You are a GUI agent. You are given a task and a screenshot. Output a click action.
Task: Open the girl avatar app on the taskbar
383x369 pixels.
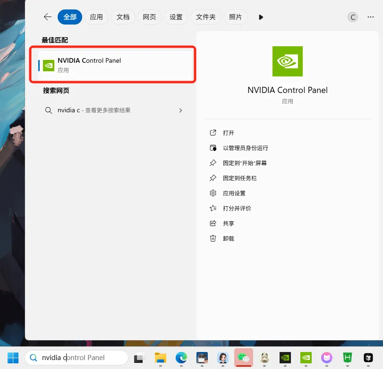tap(223, 358)
